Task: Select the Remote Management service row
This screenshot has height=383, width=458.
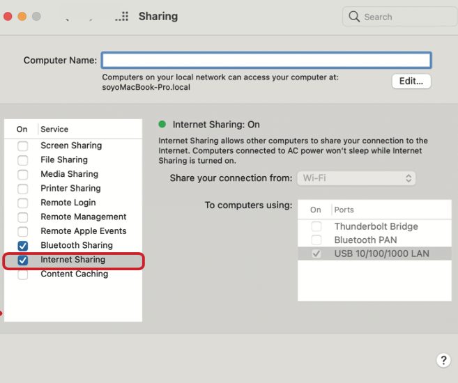Action: pyautogui.click(x=73, y=217)
